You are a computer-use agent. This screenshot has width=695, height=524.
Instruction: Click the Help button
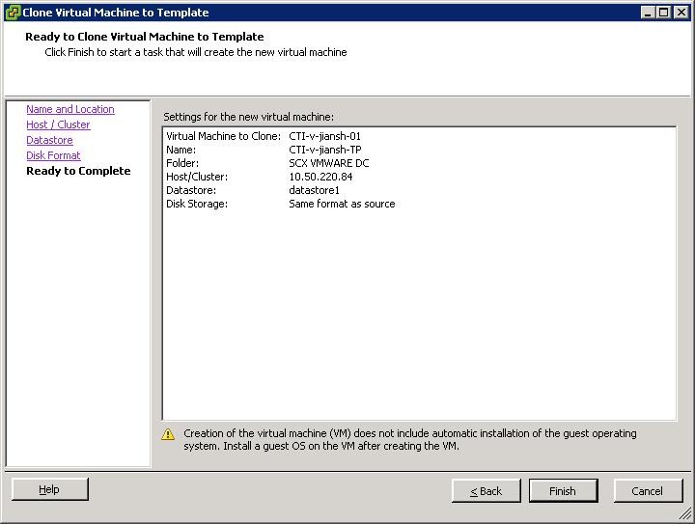pyautogui.click(x=49, y=489)
